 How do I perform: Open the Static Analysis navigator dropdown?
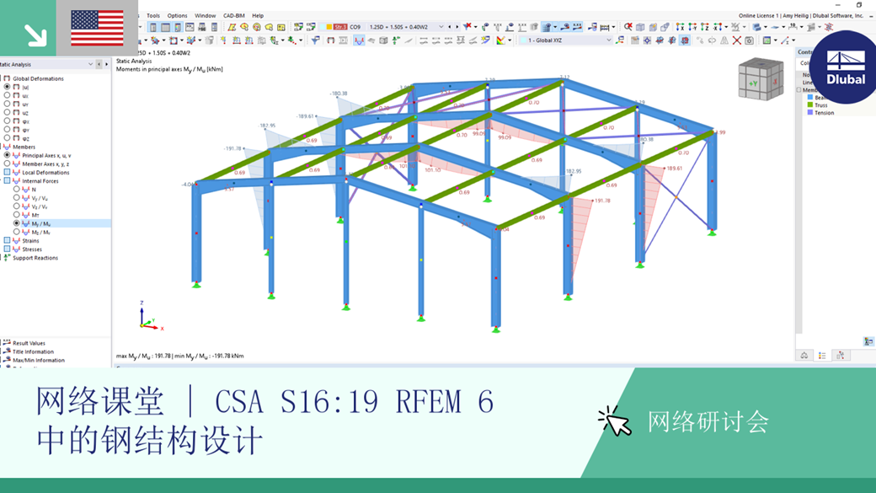tap(90, 64)
